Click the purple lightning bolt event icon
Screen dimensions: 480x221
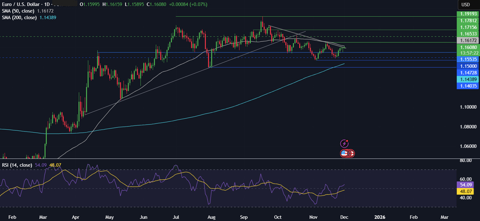point(344,144)
